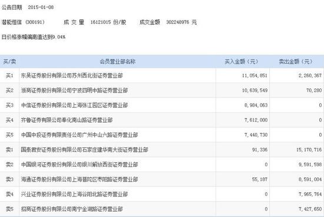Select buy amount 10,639,549
This screenshot has height=217, width=324.
pos(254,90)
